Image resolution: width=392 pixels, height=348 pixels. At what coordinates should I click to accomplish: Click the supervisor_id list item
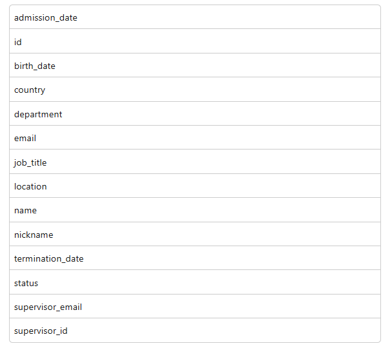click(x=195, y=331)
